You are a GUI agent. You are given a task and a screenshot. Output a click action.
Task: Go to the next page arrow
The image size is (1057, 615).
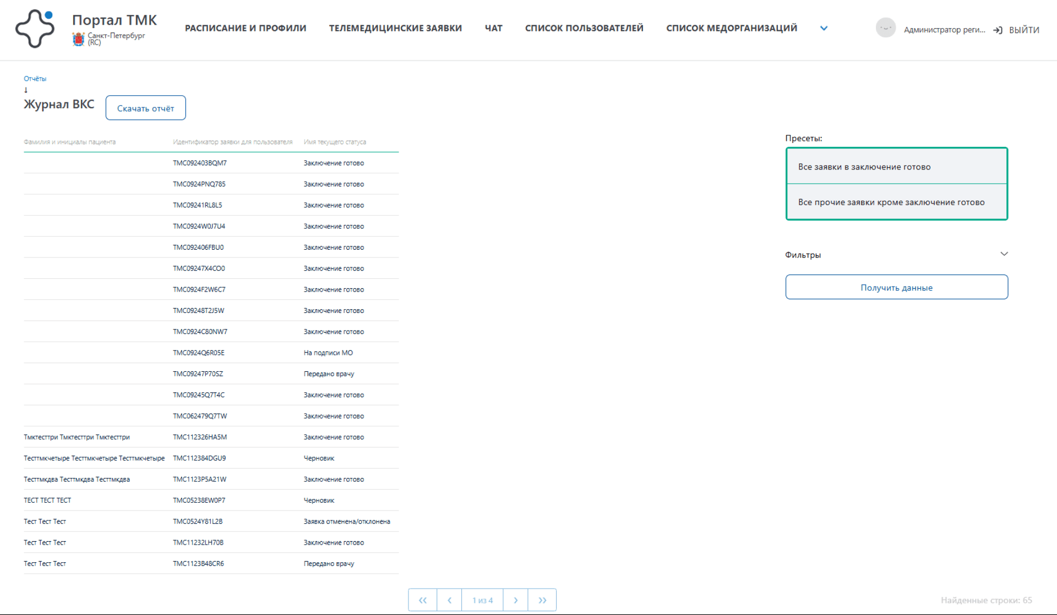515,600
